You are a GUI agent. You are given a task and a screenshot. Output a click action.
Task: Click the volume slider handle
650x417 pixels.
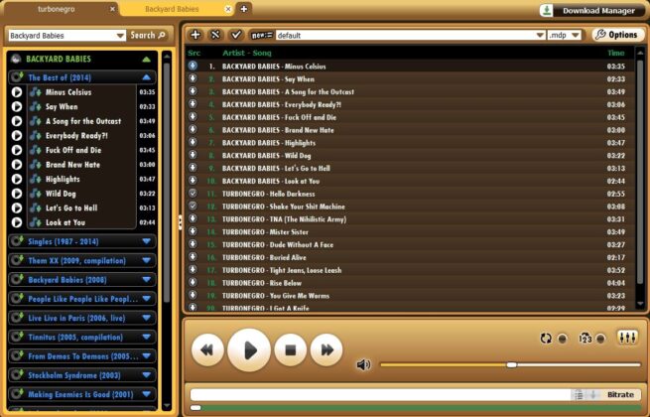511,364
